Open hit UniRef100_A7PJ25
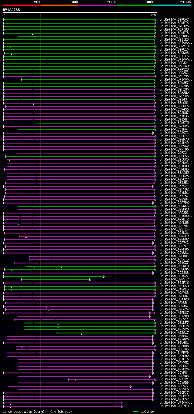Screen dimensions: 194x414 click(x=174, y=26)
